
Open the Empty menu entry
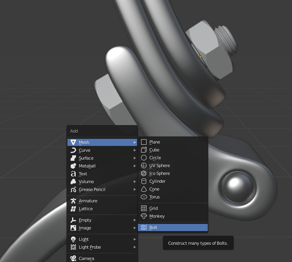(102, 220)
